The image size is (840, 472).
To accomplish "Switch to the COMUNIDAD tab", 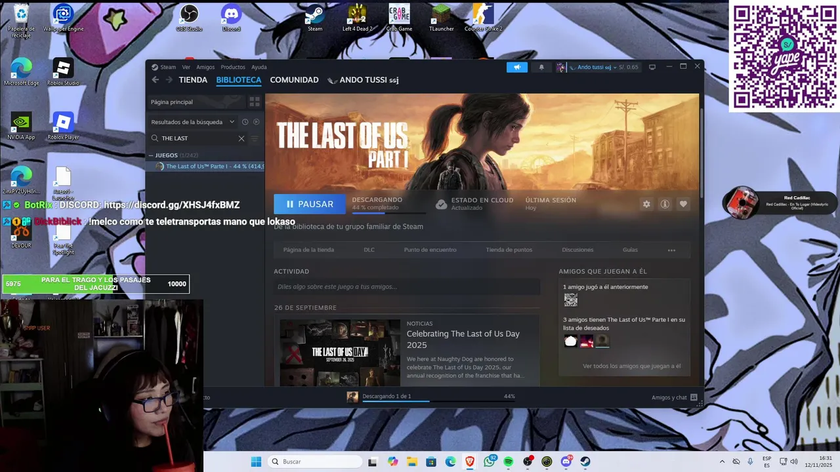I will point(294,80).
